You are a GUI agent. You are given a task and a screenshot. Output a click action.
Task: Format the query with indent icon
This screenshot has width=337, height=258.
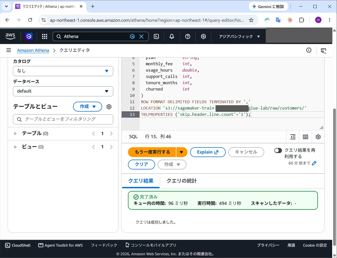point(293,137)
